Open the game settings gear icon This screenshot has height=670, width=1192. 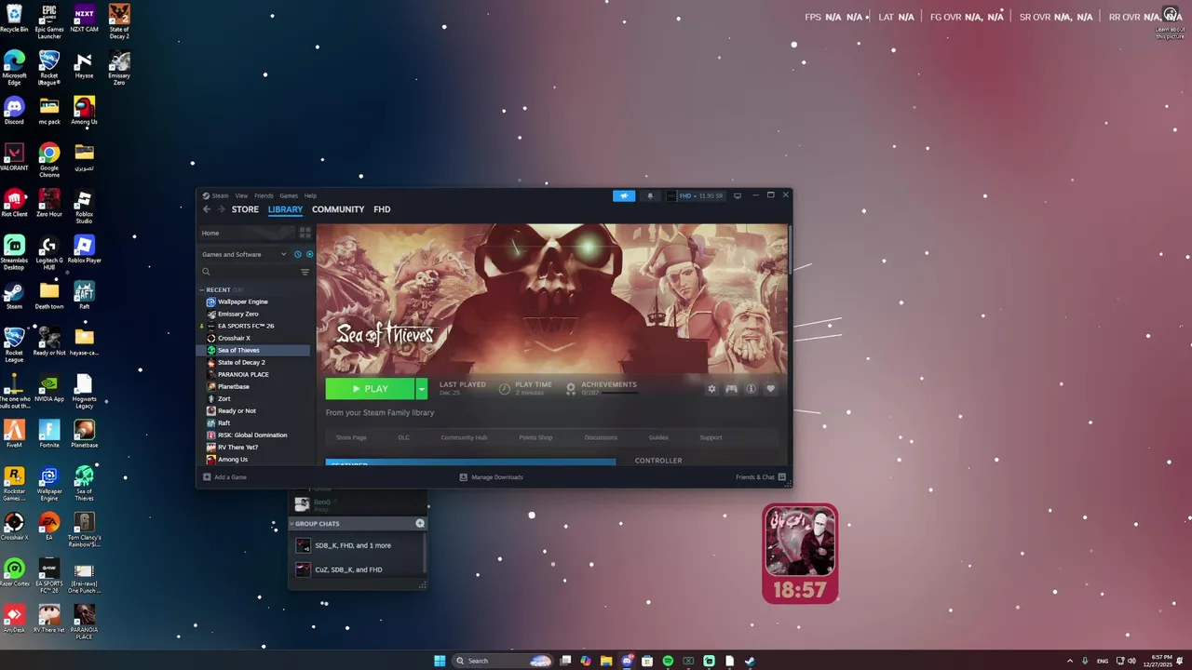(x=711, y=389)
